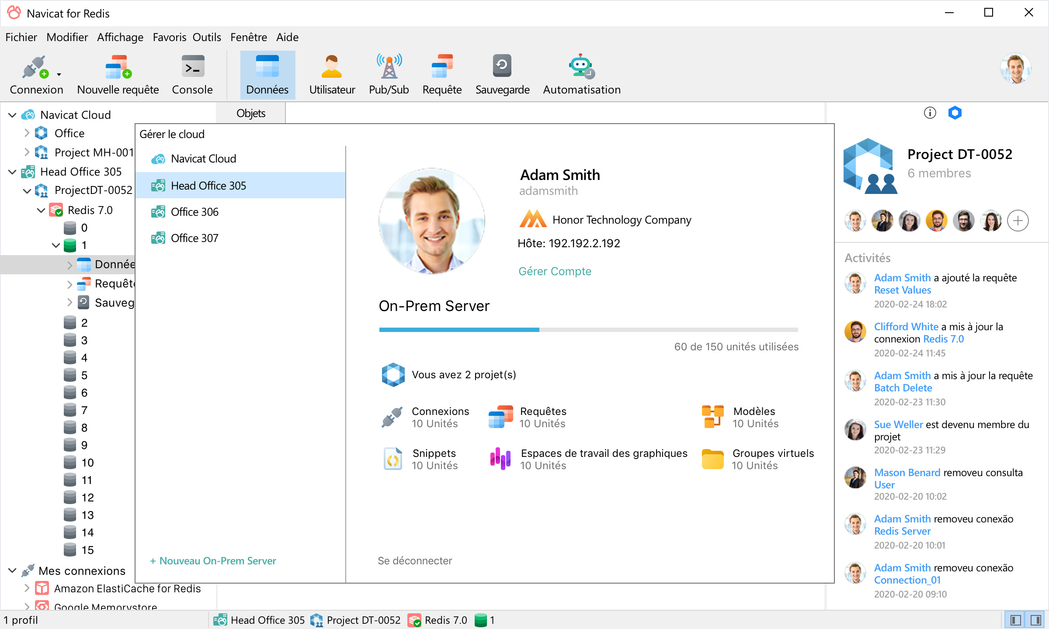1049x629 pixels.
Task: Open the Sauvegarde toolbar tool
Action: pyautogui.click(x=502, y=75)
